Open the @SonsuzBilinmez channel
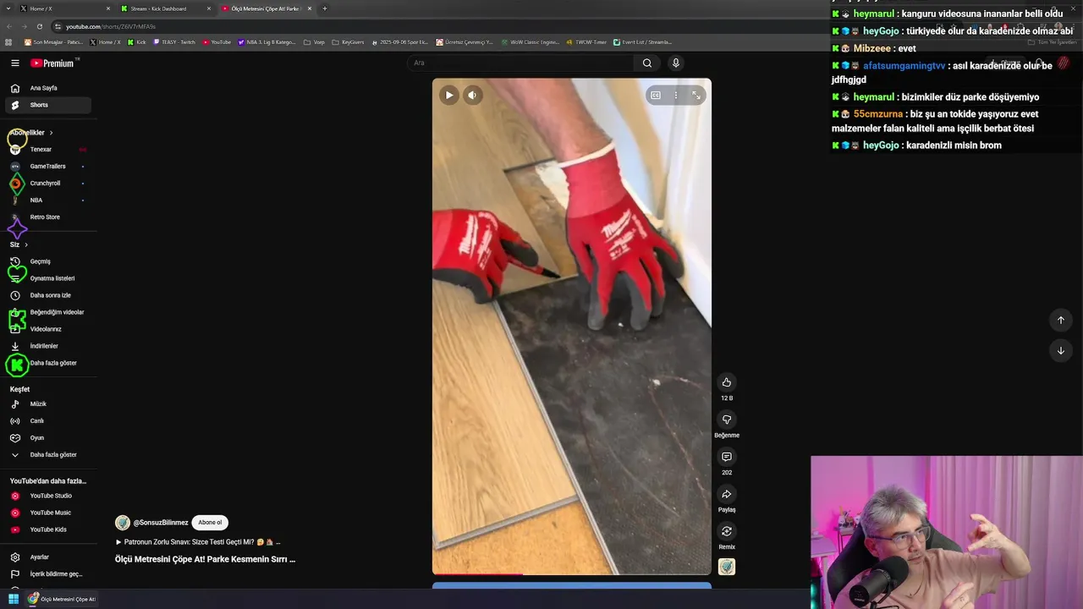The height and width of the screenshot is (609, 1083). tap(161, 523)
